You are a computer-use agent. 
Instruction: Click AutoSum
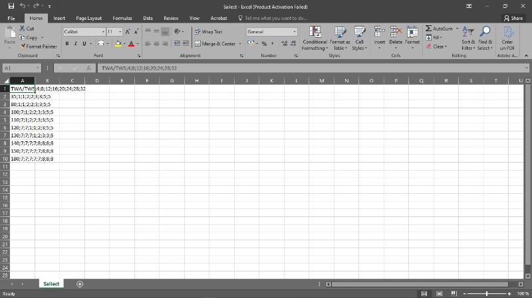click(x=439, y=29)
